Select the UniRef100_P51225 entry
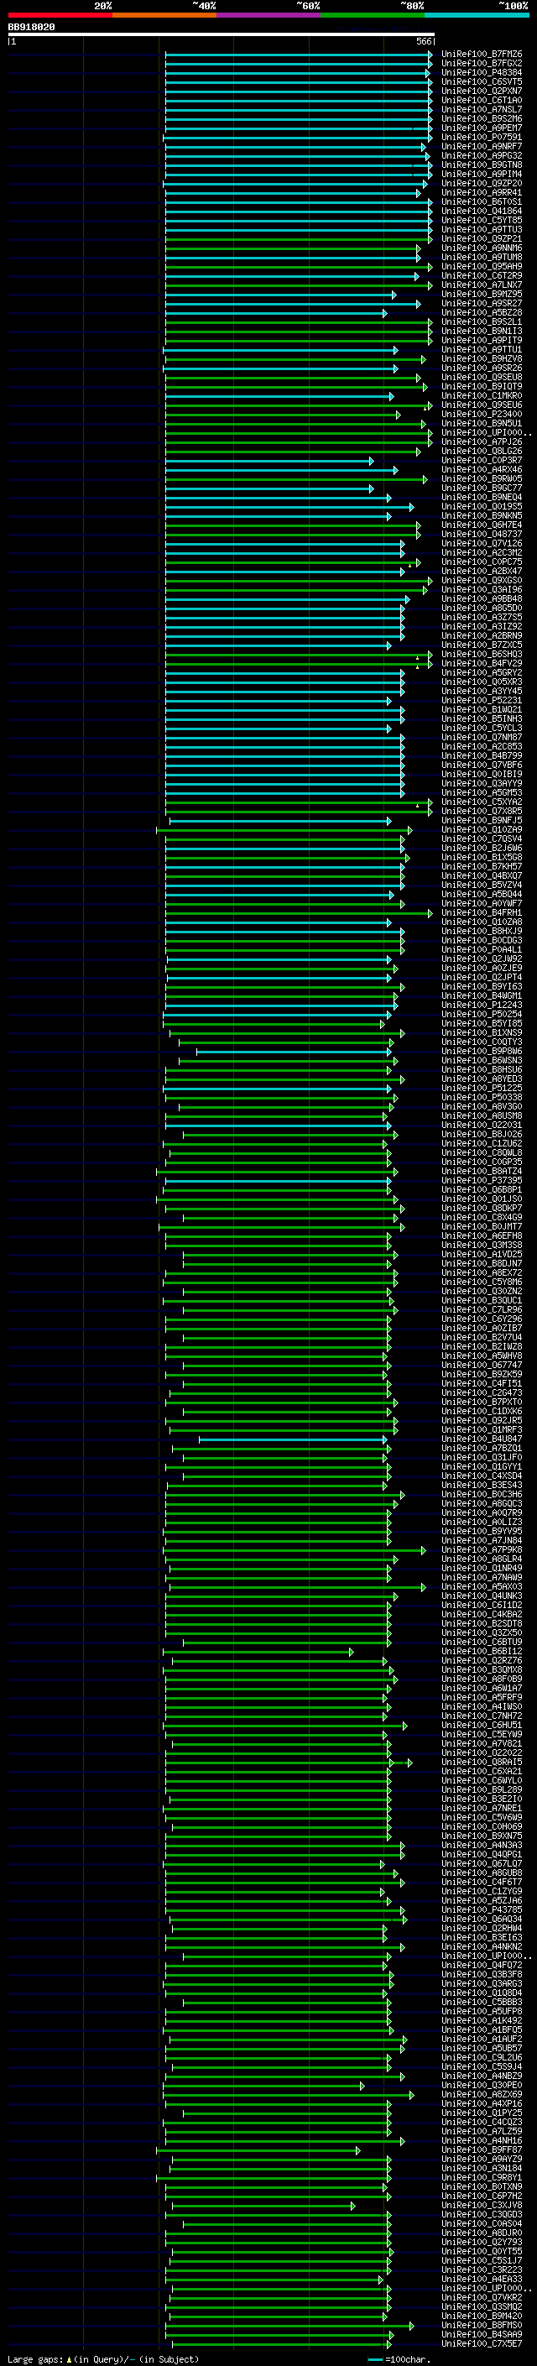This screenshot has height=2366, width=537. pyautogui.click(x=482, y=1088)
